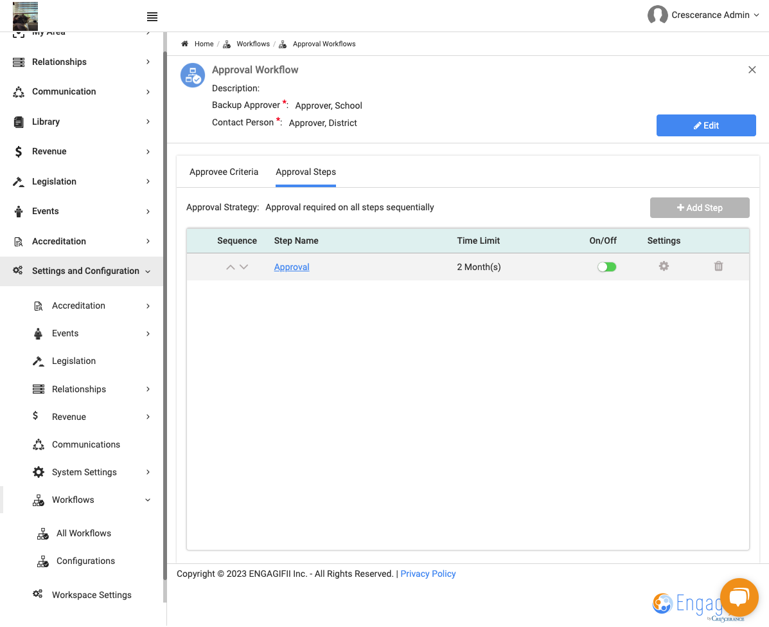Expand the Library menu chevron
This screenshot has width=769, height=627.
point(148,122)
